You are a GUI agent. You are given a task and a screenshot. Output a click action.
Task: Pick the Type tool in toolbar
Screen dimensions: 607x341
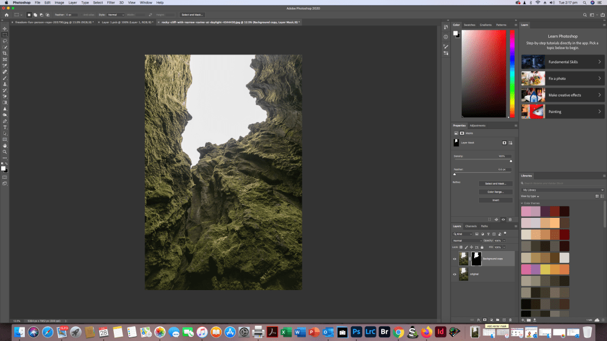click(5, 127)
